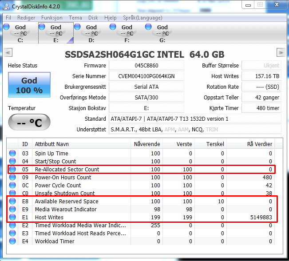Go to previous disk with left arrow
This screenshot has height=261, width=289.
coord(8,52)
